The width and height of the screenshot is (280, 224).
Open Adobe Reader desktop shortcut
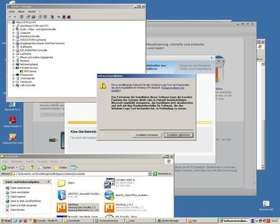click(12, 122)
